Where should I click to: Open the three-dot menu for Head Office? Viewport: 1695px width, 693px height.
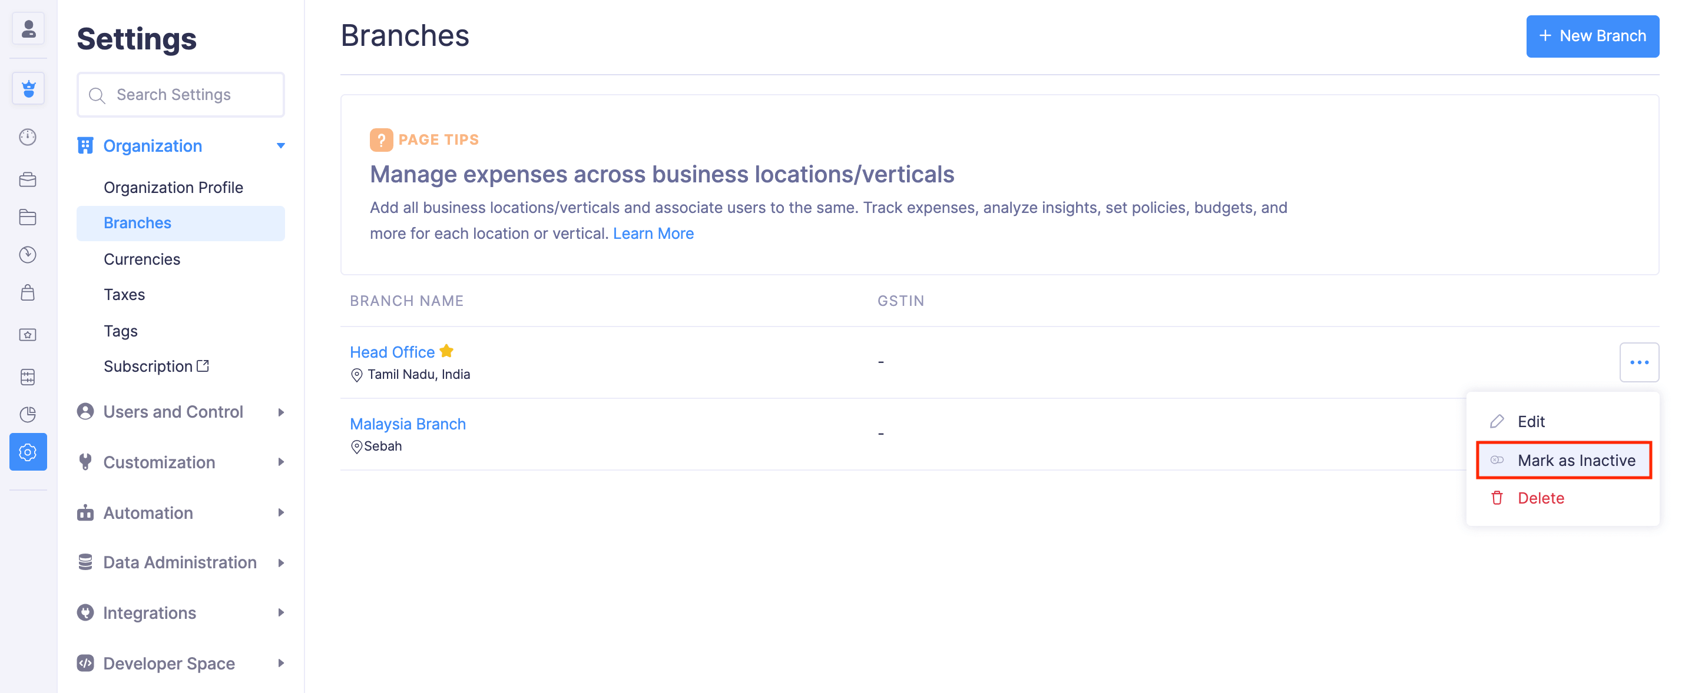coord(1638,362)
